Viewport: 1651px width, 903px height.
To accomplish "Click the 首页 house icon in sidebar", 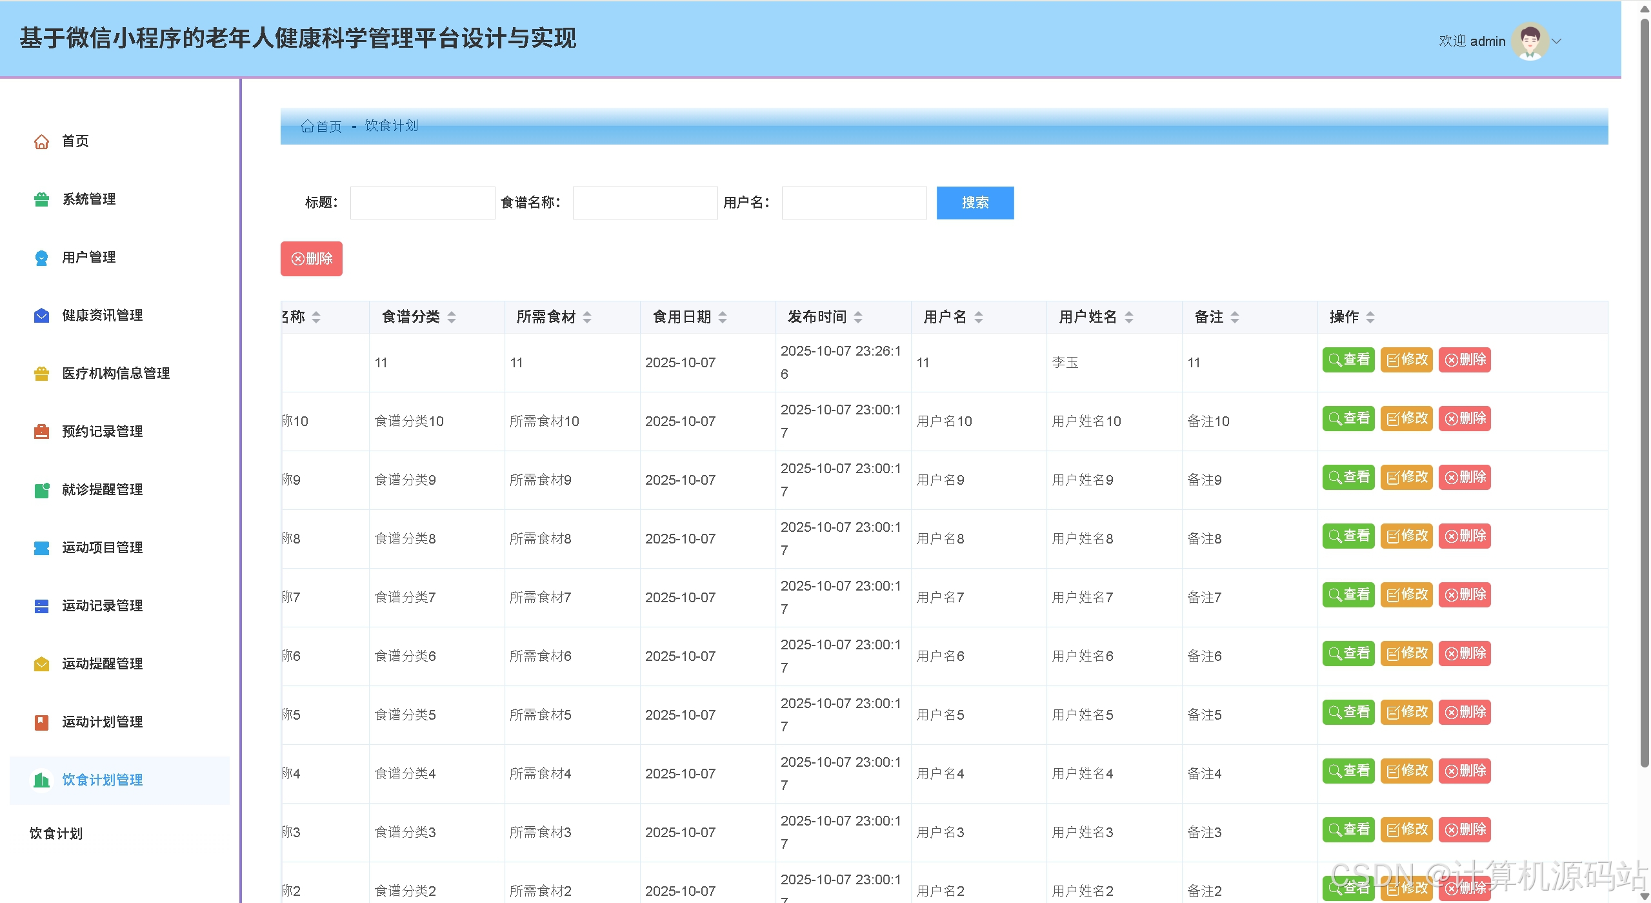I will click(x=41, y=141).
